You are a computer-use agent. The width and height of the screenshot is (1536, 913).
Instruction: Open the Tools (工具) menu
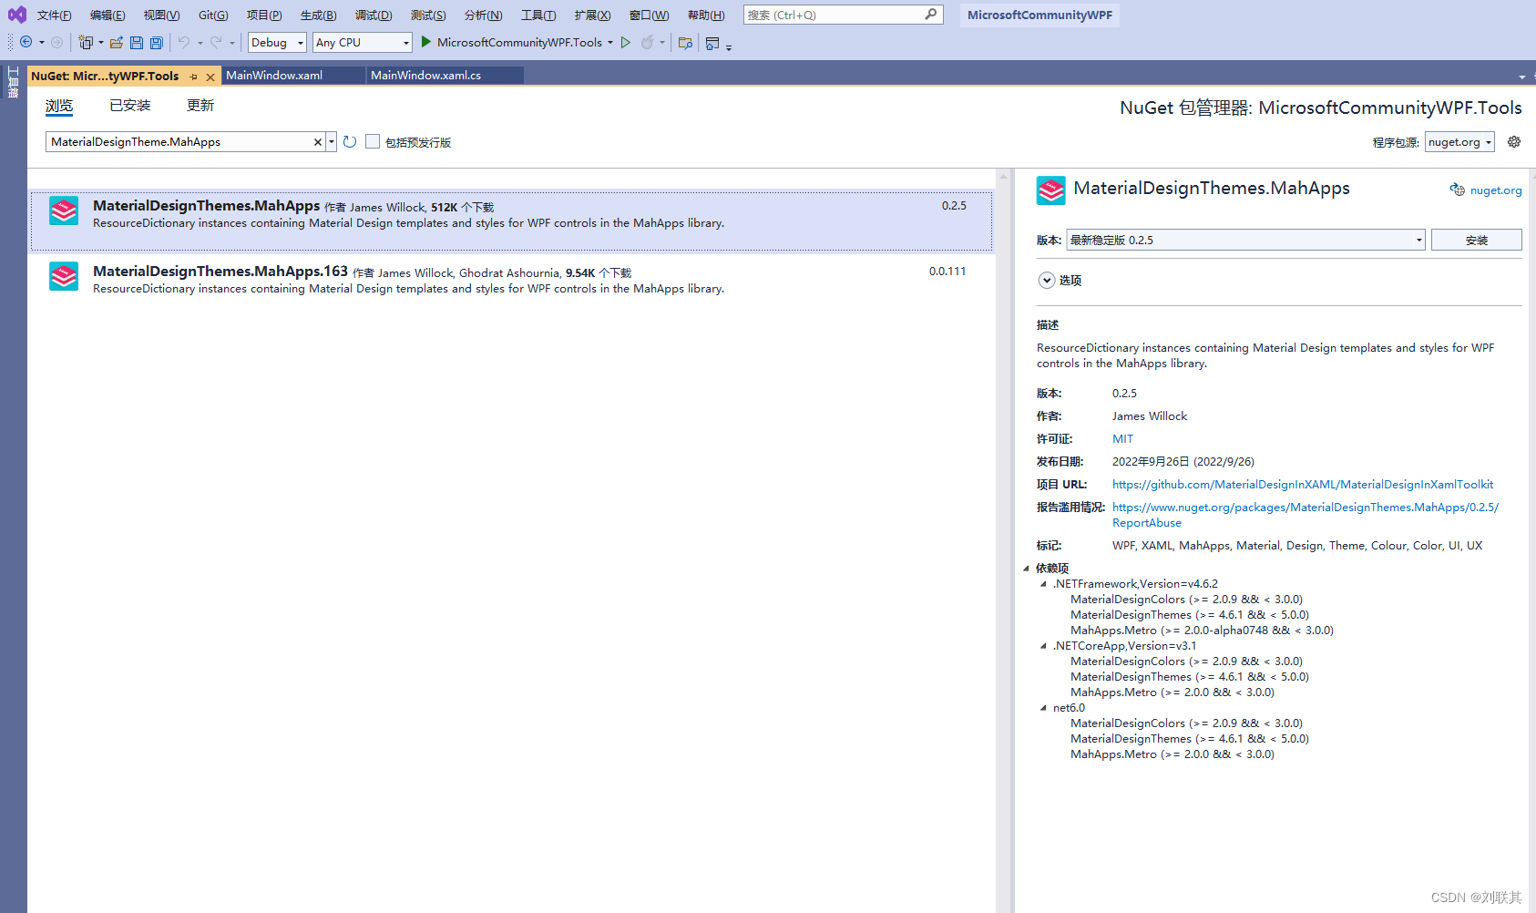pos(538,15)
